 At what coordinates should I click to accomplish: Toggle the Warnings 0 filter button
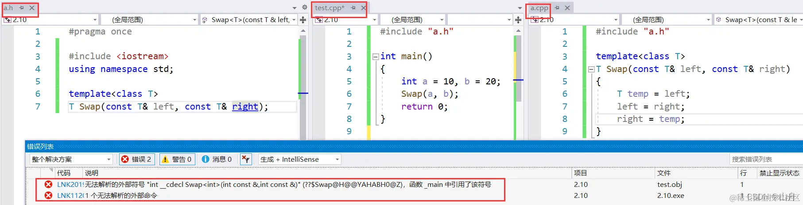click(176, 159)
